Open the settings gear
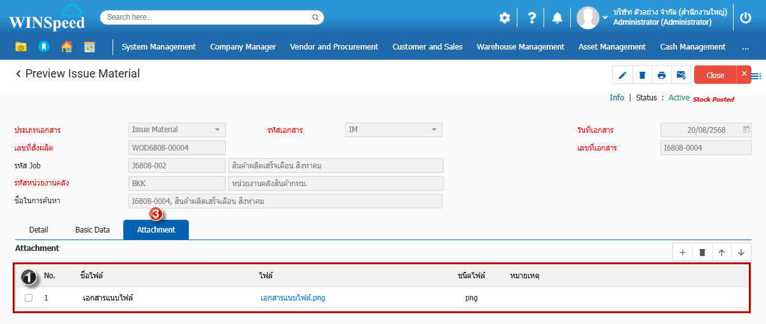The height and width of the screenshot is (324, 766). tap(504, 18)
